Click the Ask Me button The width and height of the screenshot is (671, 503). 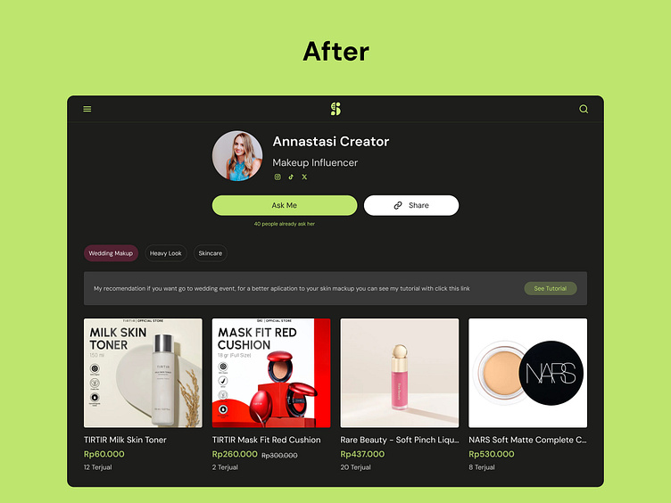[x=285, y=205]
